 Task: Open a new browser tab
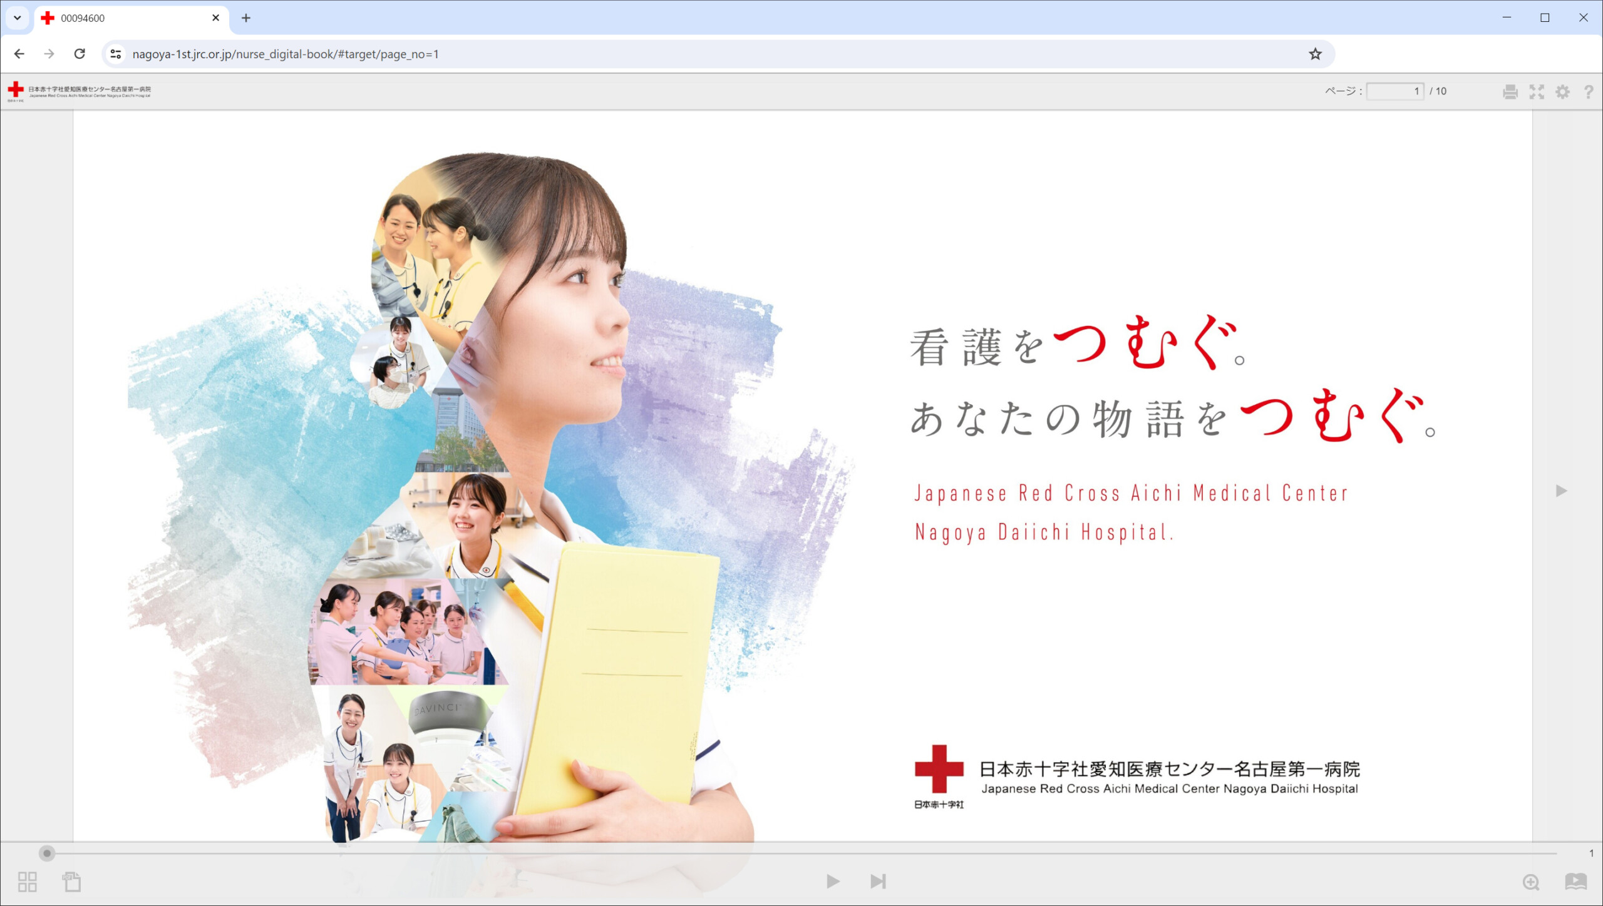[246, 18]
